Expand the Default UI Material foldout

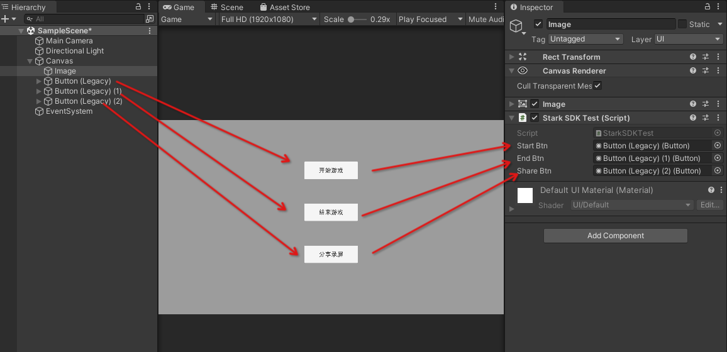511,209
